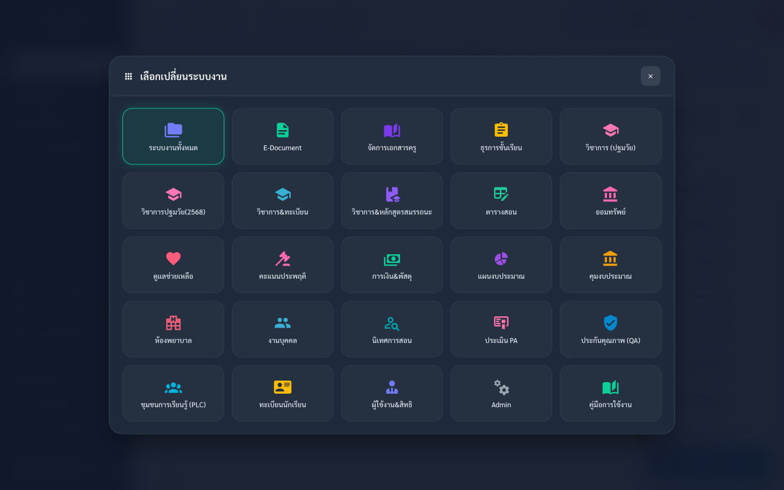
Task: Open the ประกันคุณภาพ (QA) shield icon
Action: [x=610, y=323]
